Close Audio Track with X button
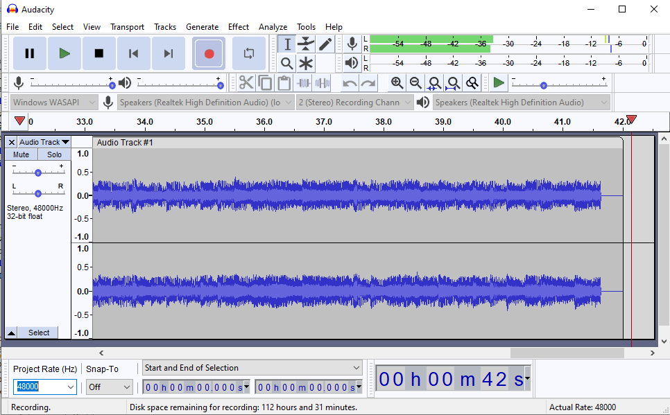Image resolution: width=670 pixels, height=415 pixels. coord(12,142)
